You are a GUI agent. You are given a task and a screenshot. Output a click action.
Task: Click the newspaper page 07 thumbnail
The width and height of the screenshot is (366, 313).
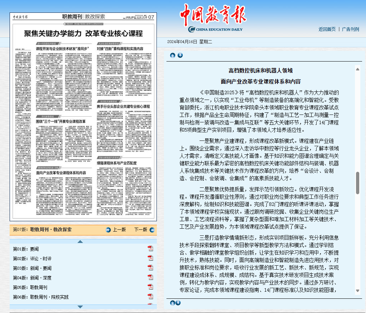(83, 117)
